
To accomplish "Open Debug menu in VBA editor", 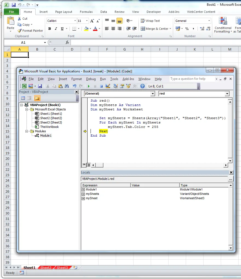I will pyautogui.click(x=91, y=79).
